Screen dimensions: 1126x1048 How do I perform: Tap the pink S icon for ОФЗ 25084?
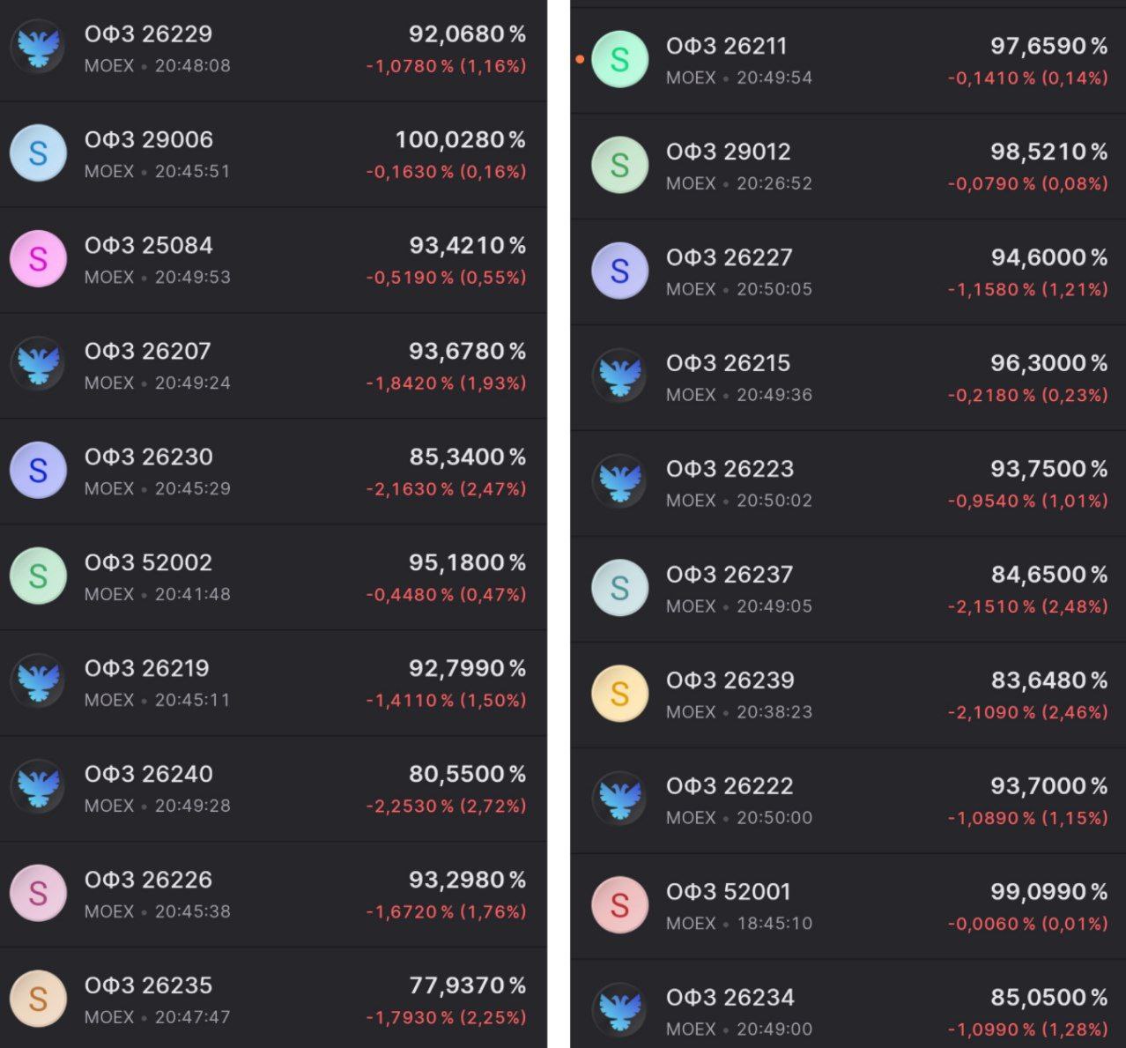[x=38, y=259]
